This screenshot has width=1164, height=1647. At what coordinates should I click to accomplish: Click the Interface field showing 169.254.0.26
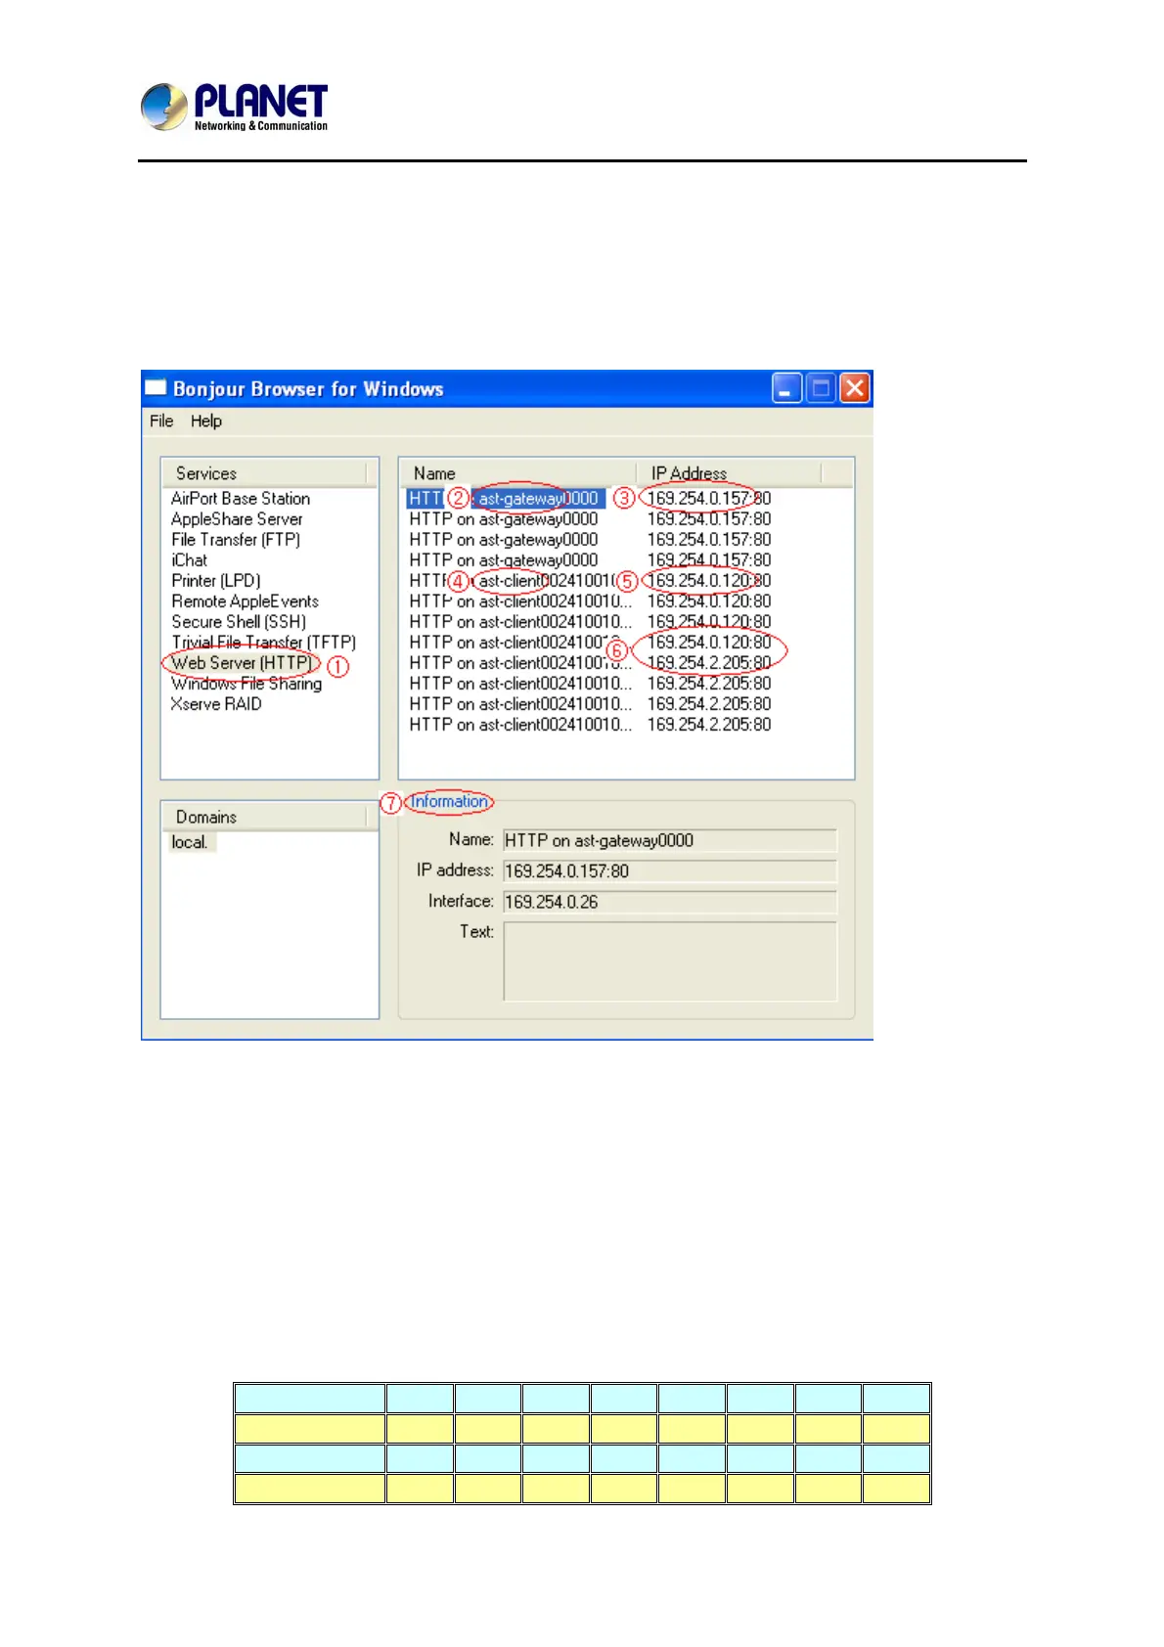[x=670, y=902]
